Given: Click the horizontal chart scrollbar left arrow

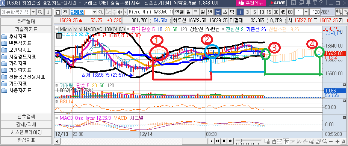Looking at the screenshot, I should pos(57,141).
